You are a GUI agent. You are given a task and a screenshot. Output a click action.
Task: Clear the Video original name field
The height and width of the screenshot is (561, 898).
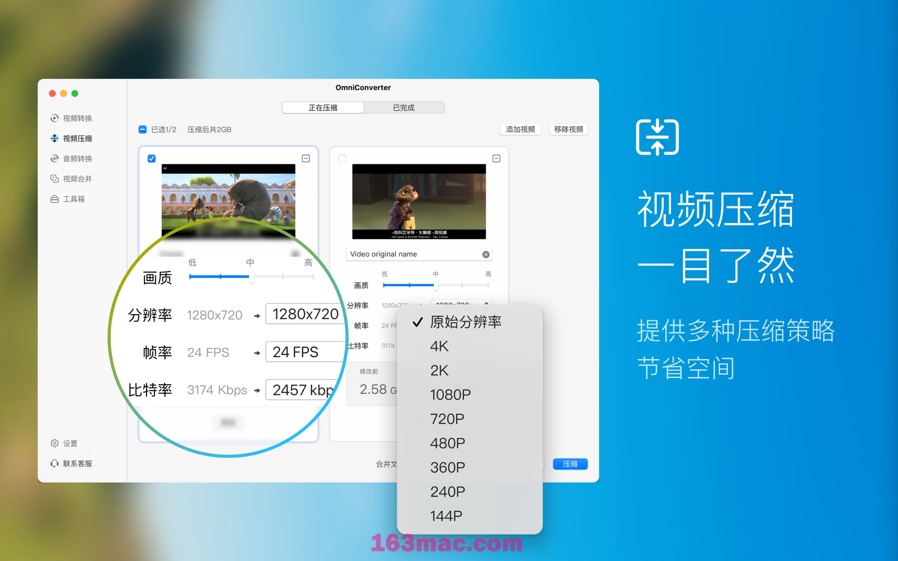pos(486,254)
